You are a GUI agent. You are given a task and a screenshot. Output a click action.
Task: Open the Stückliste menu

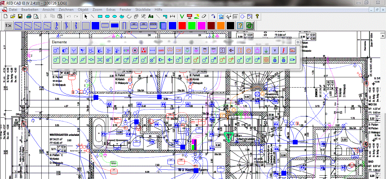click(143, 10)
